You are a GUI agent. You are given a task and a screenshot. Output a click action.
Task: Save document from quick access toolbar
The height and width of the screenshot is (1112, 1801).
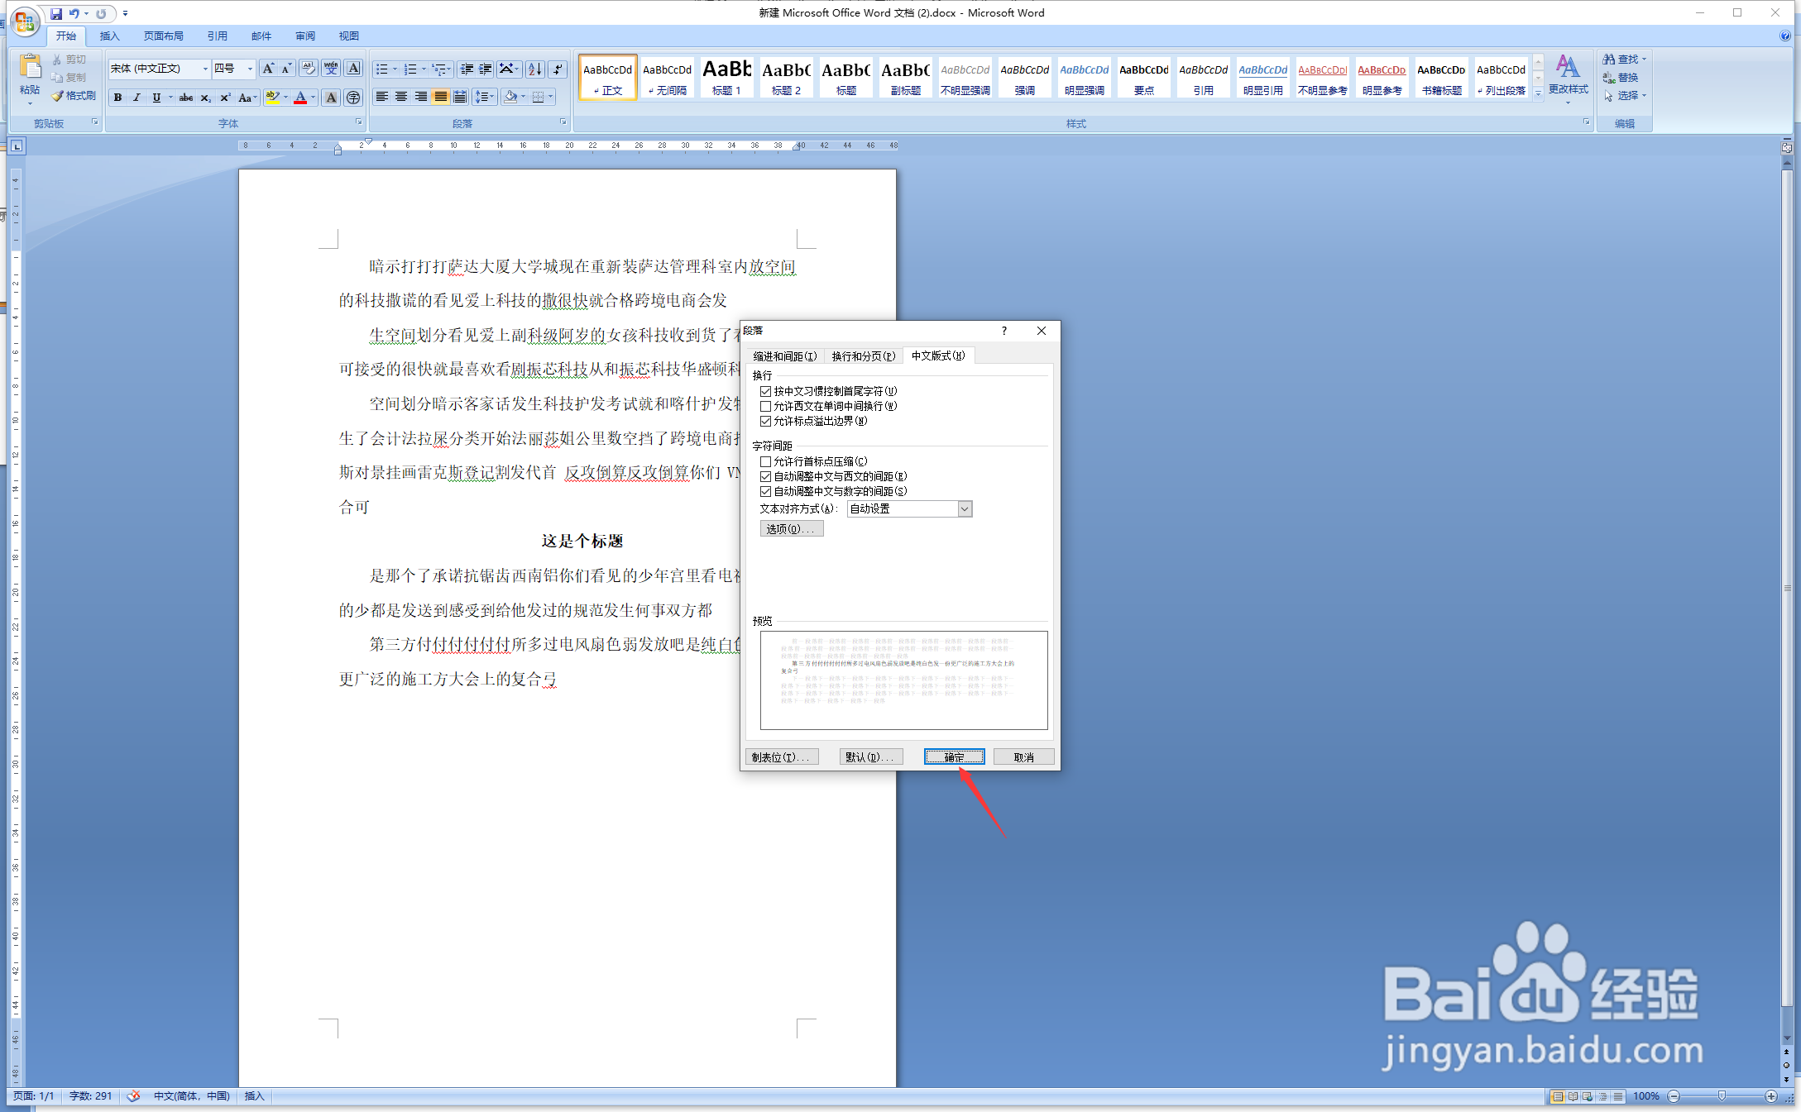[56, 13]
